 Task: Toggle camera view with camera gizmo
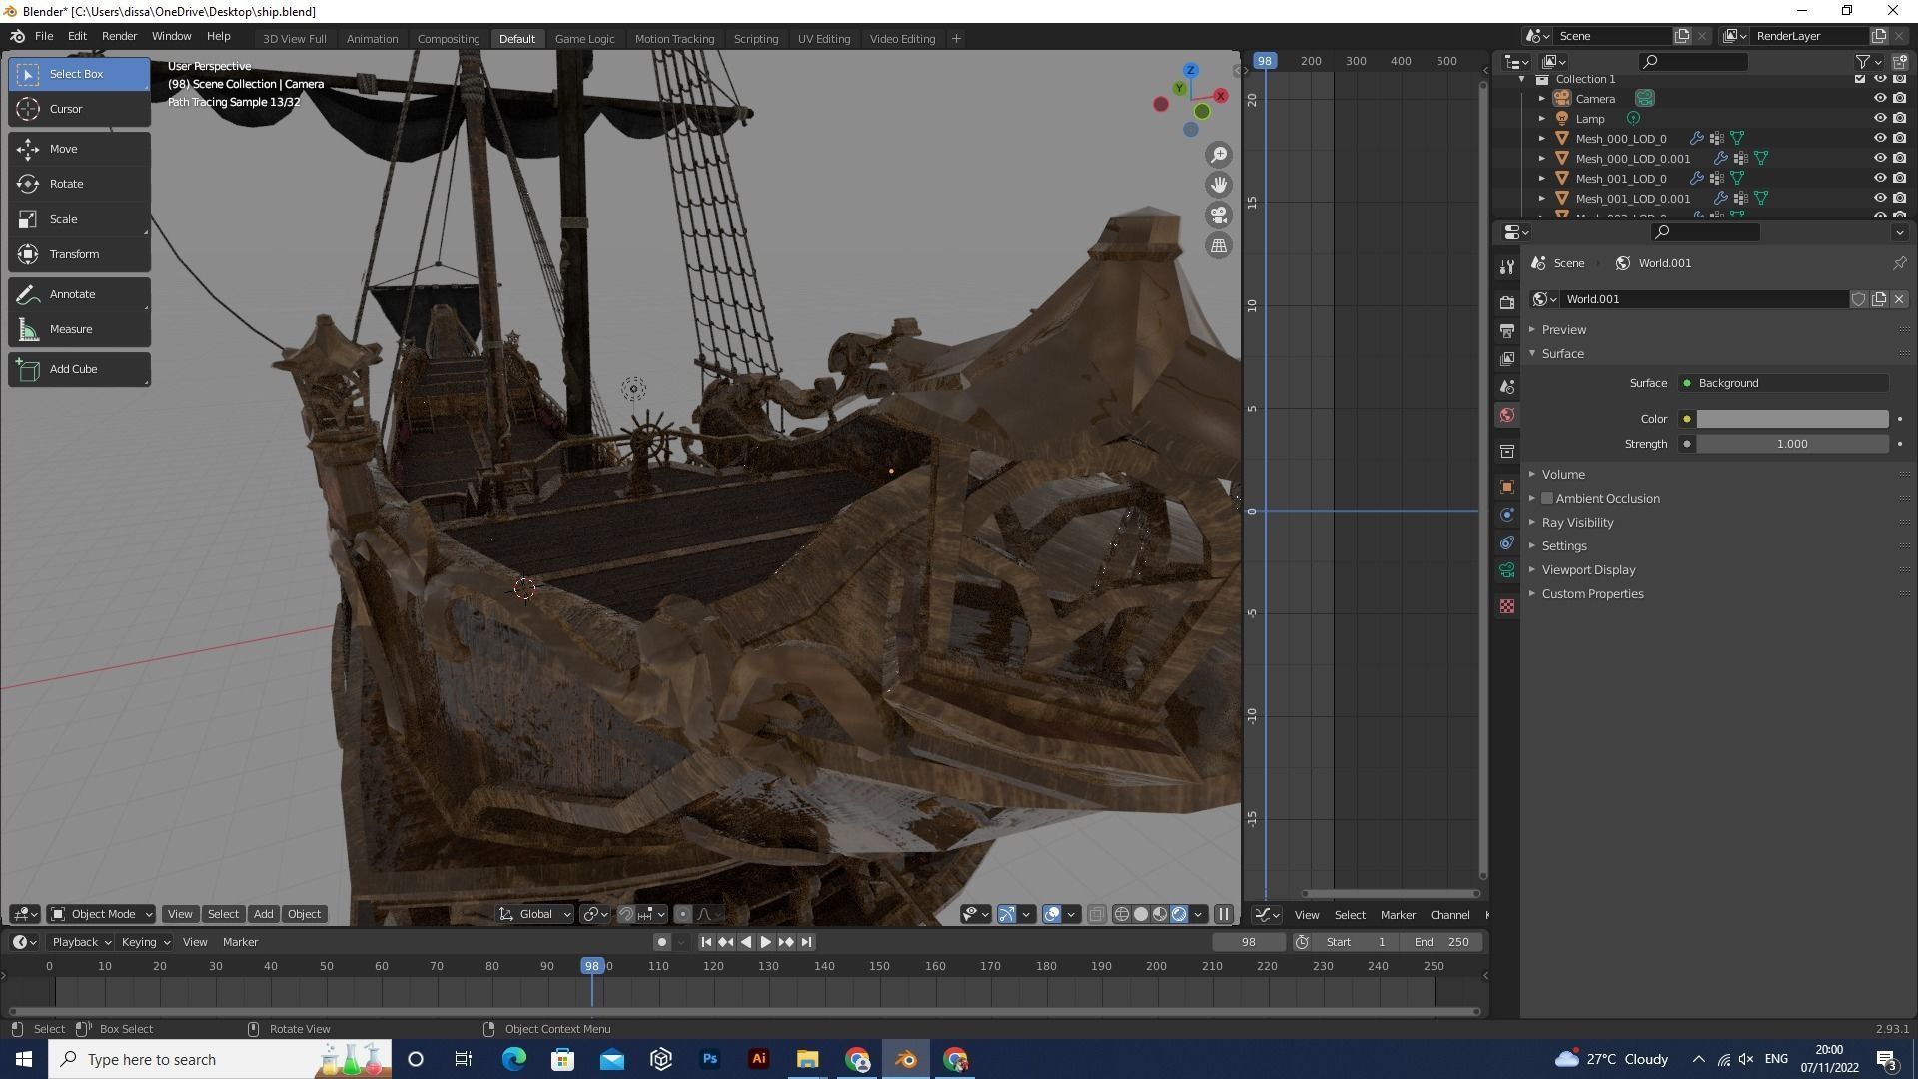tap(1219, 215)
